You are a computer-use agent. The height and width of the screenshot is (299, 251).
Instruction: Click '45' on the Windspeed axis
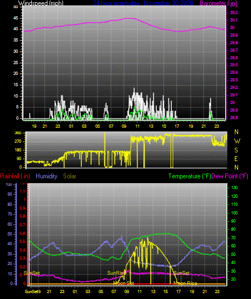(x=16, y=18)
